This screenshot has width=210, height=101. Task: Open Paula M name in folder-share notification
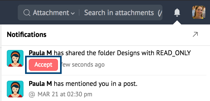tap(40, 53)
